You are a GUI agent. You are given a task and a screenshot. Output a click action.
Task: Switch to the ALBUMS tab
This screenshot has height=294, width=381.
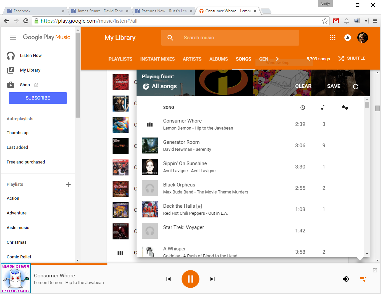click(219, 59)
